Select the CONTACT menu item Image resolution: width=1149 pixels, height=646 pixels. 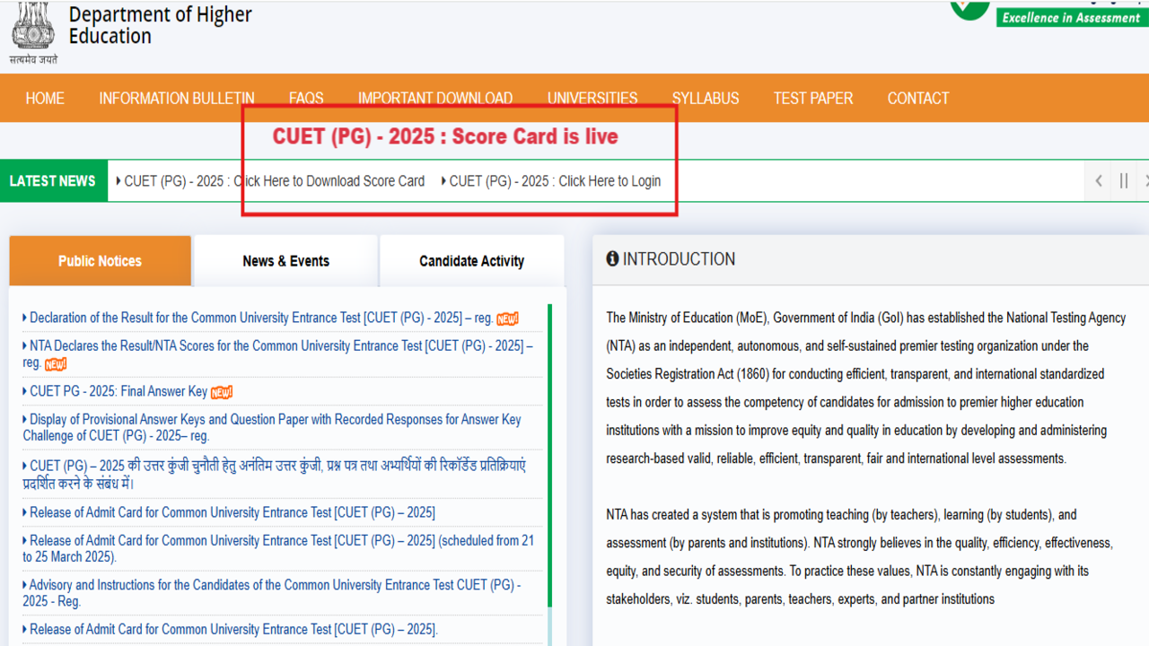pyautogui.click(x=918, y=99)
